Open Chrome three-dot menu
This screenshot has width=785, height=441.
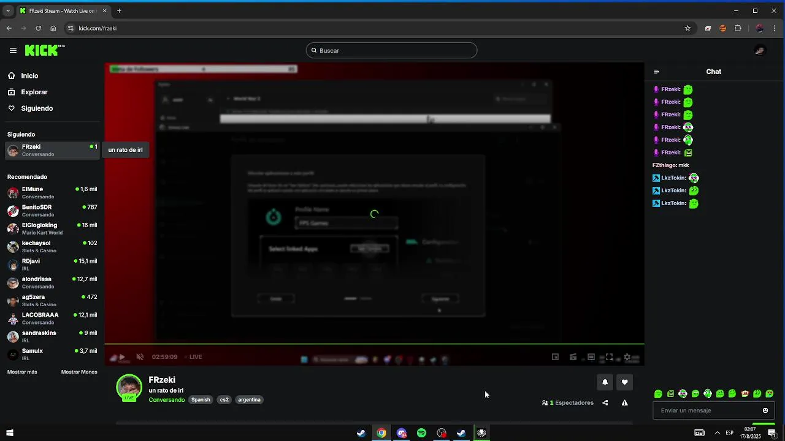coord(776,28)
